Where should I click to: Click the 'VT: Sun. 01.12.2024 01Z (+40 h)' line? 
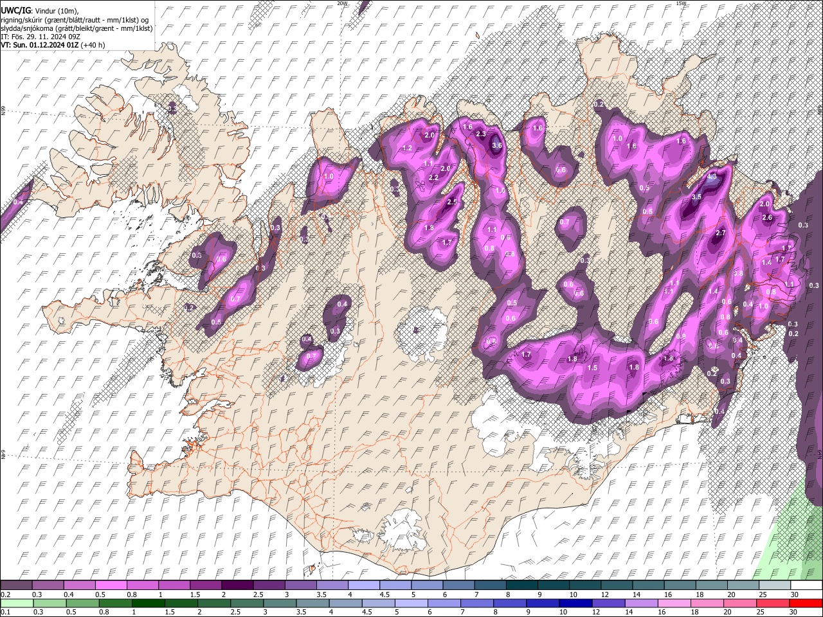tap(53, 45)
